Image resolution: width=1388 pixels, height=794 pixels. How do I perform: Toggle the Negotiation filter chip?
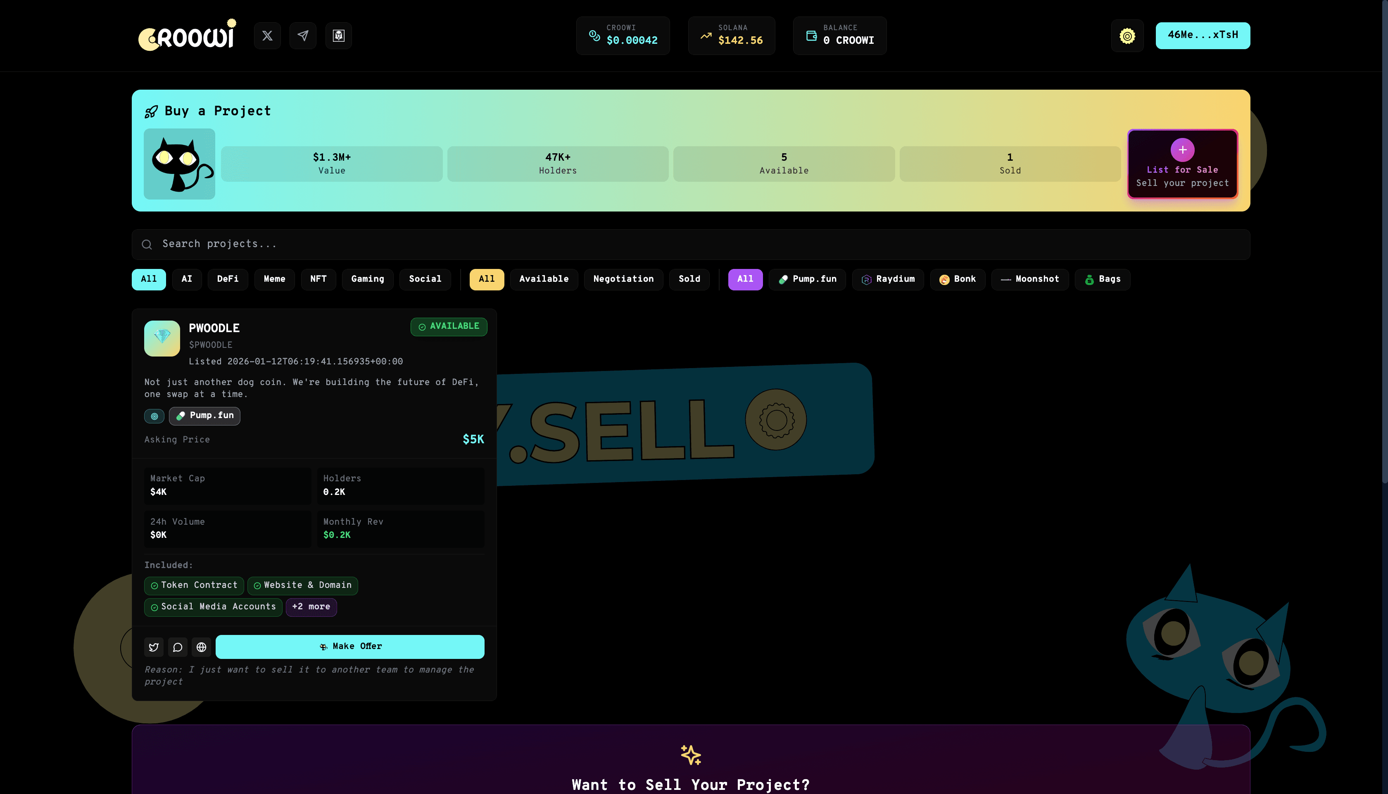(623, 279)
